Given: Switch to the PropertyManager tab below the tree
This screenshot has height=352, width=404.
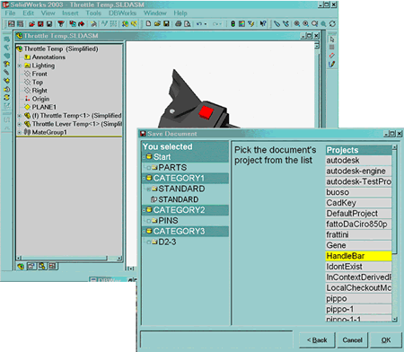Looking at the screenshot, I should pyautogui.click(x=31, y=266).
